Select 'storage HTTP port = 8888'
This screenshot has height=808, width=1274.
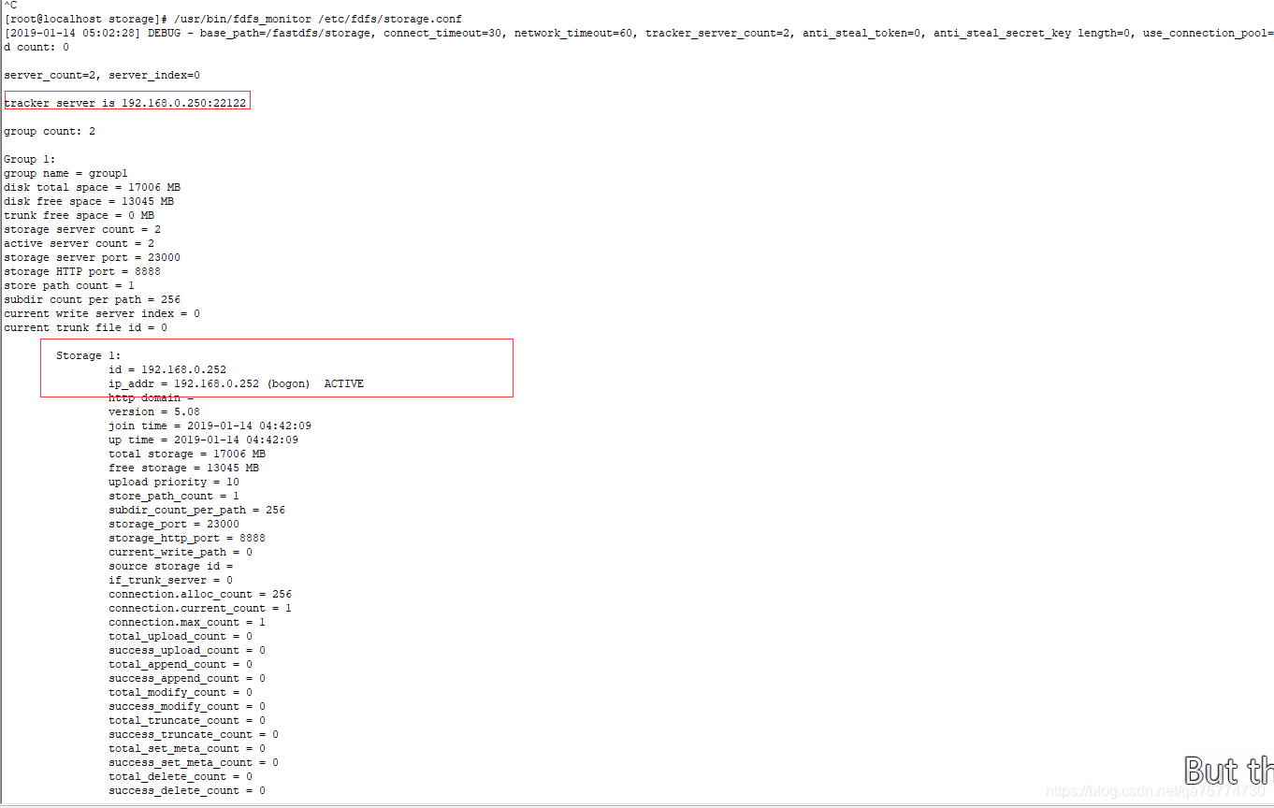(82, 271)
